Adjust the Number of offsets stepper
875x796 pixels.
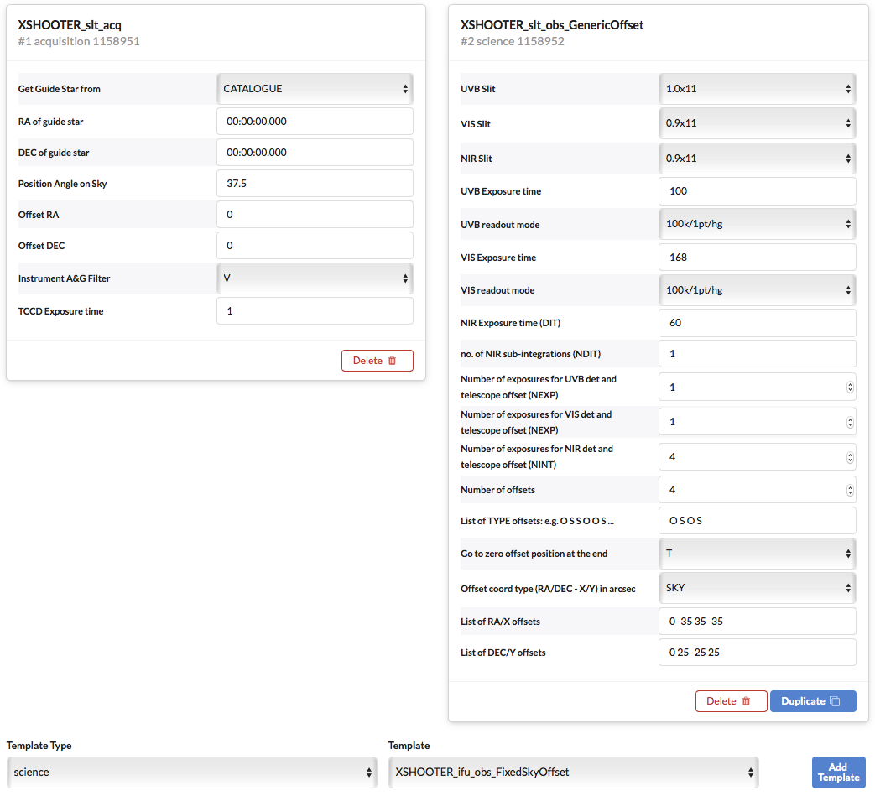pyautogui.click(x=850, y=490)
